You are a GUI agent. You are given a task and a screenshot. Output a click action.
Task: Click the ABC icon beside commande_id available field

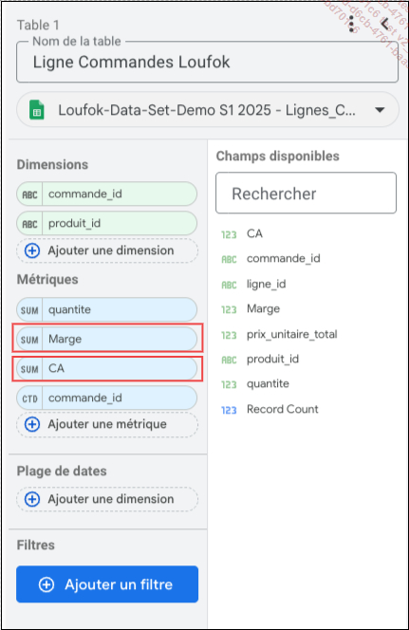[229, 260]
